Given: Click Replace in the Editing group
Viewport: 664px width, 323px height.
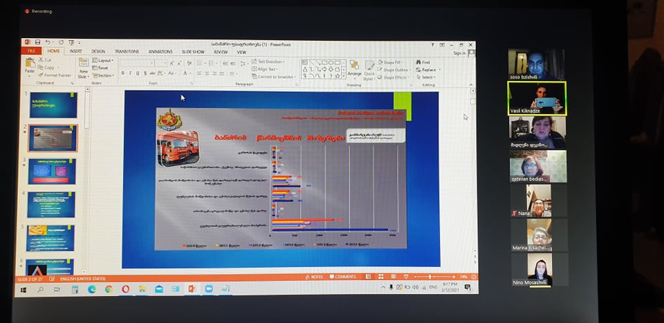Looking at the screenshot, I should coord(428,69).
